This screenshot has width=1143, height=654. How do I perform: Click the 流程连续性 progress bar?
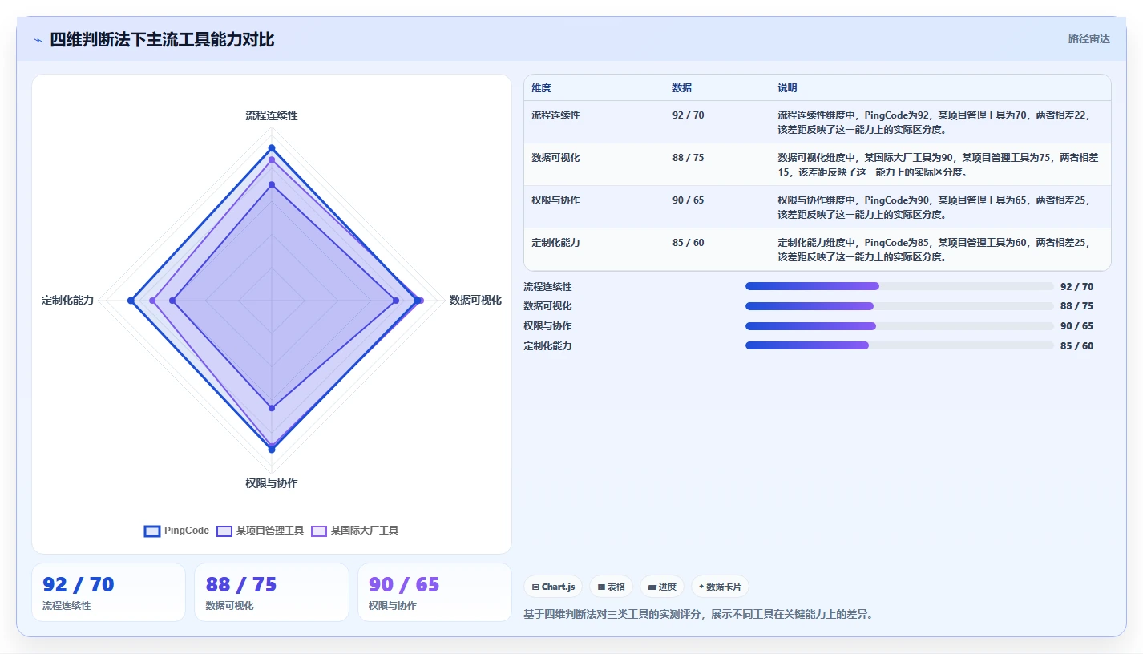[x=899, y=286]
